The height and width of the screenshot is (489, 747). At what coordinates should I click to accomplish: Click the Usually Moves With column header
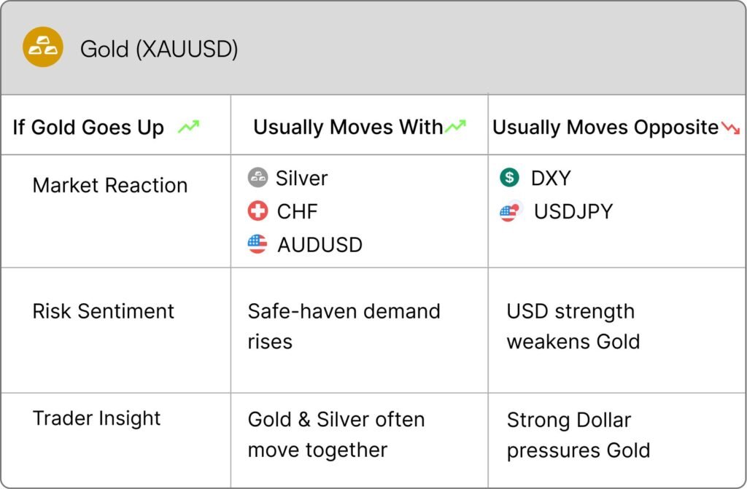[x=348, y=127]
